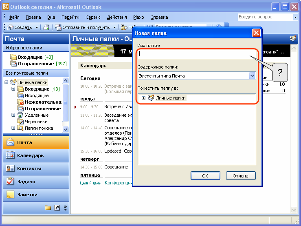The height and width of the screenshot is (226, 301).
Task: Click the Календарь section heading
Action: point(93,66)
